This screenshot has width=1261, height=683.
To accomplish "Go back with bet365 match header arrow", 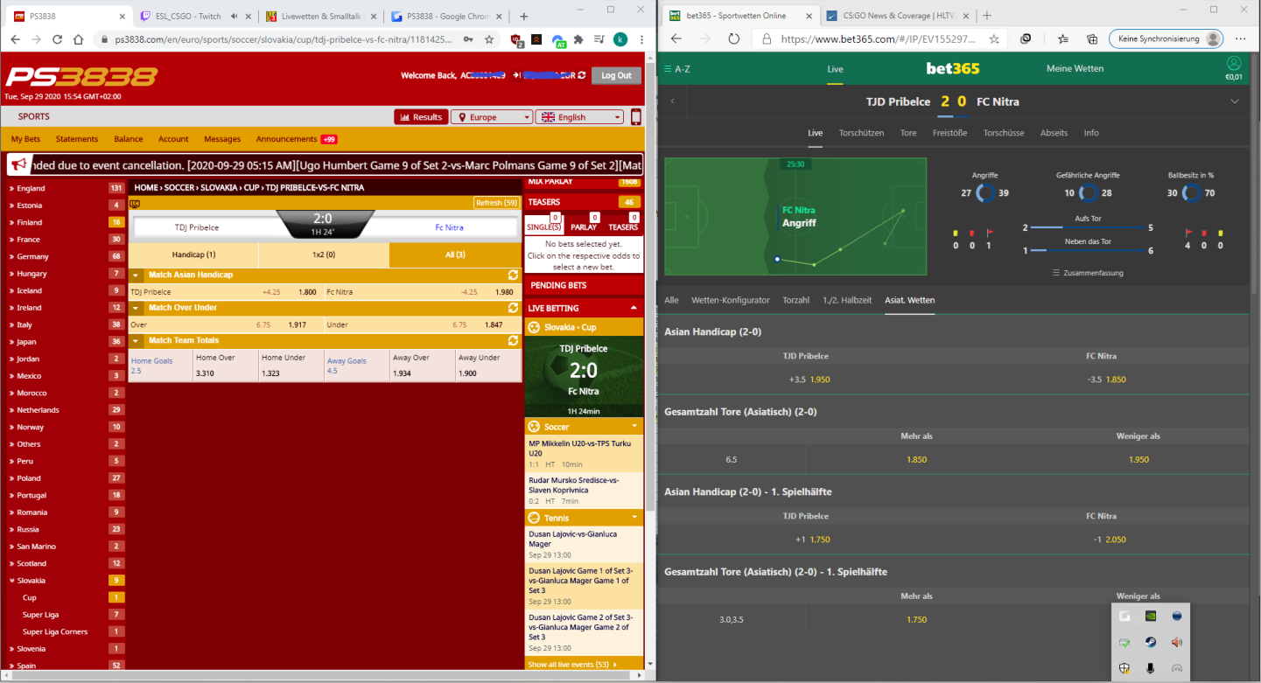I will [673, 101].
